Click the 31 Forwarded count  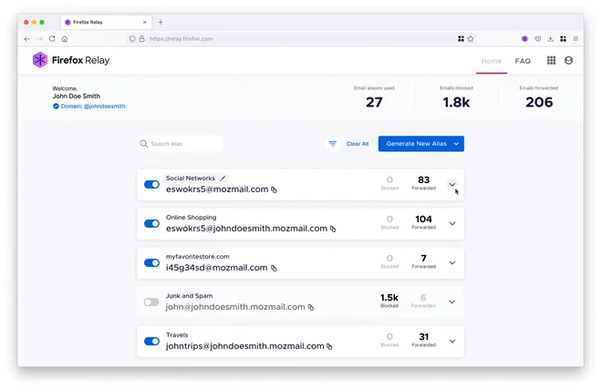(x=423, y=340)
